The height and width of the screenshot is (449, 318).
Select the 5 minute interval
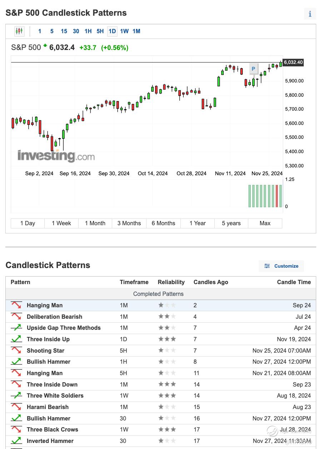pos(52,31)
